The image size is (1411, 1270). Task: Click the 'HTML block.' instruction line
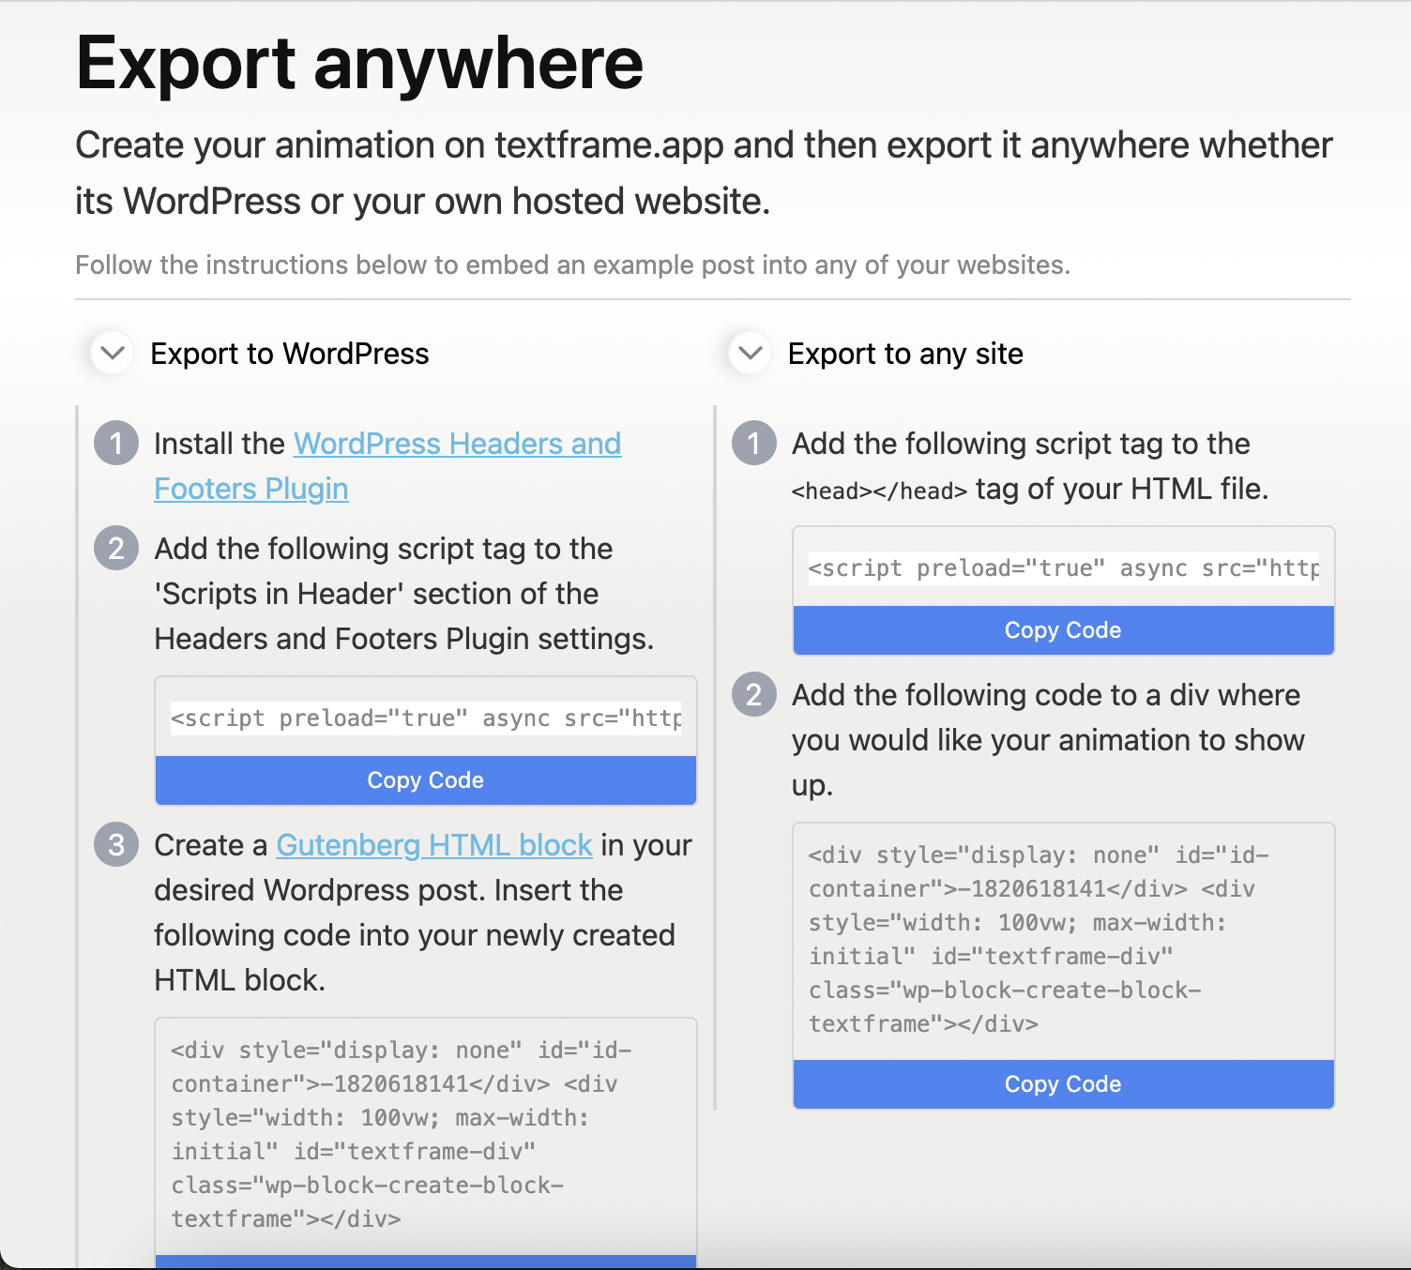click(x=239, y=980)
